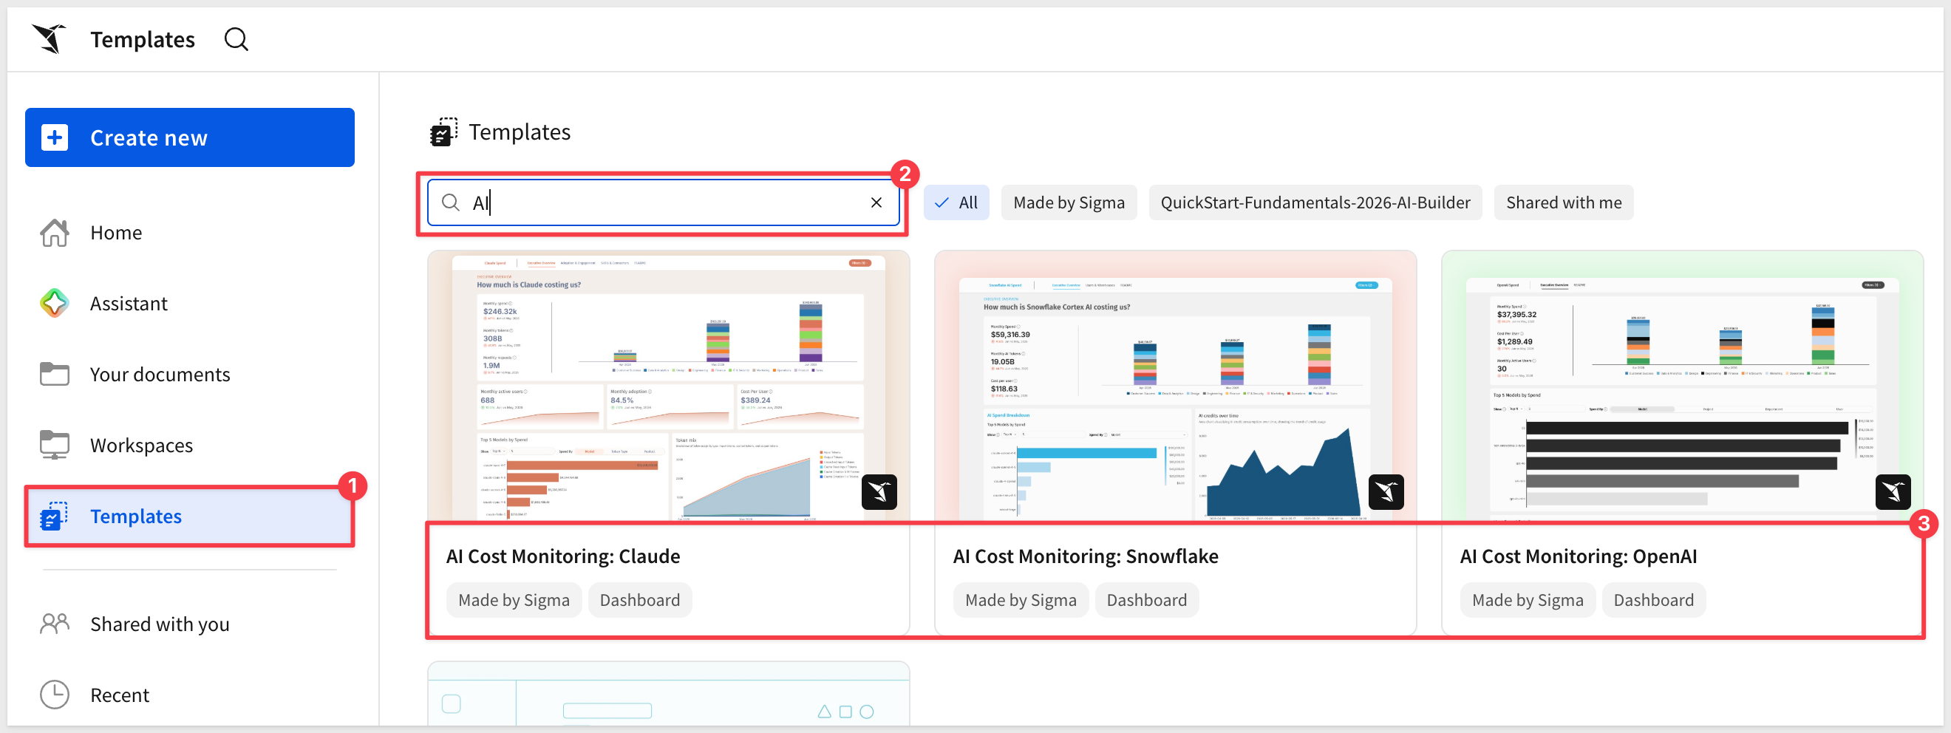Navigate to Workspaces
This screenshot has height=733, width=1951.
tap(189, 446)
